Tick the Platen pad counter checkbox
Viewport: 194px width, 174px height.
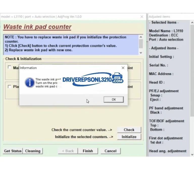(x=9, y=86)
